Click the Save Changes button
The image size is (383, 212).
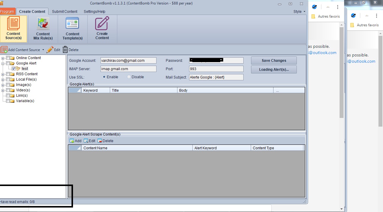(x=274, y=61)
